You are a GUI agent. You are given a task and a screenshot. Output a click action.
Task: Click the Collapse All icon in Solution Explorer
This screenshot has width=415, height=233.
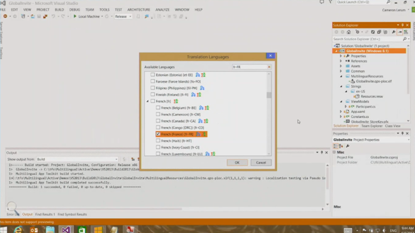pos(379,32)
